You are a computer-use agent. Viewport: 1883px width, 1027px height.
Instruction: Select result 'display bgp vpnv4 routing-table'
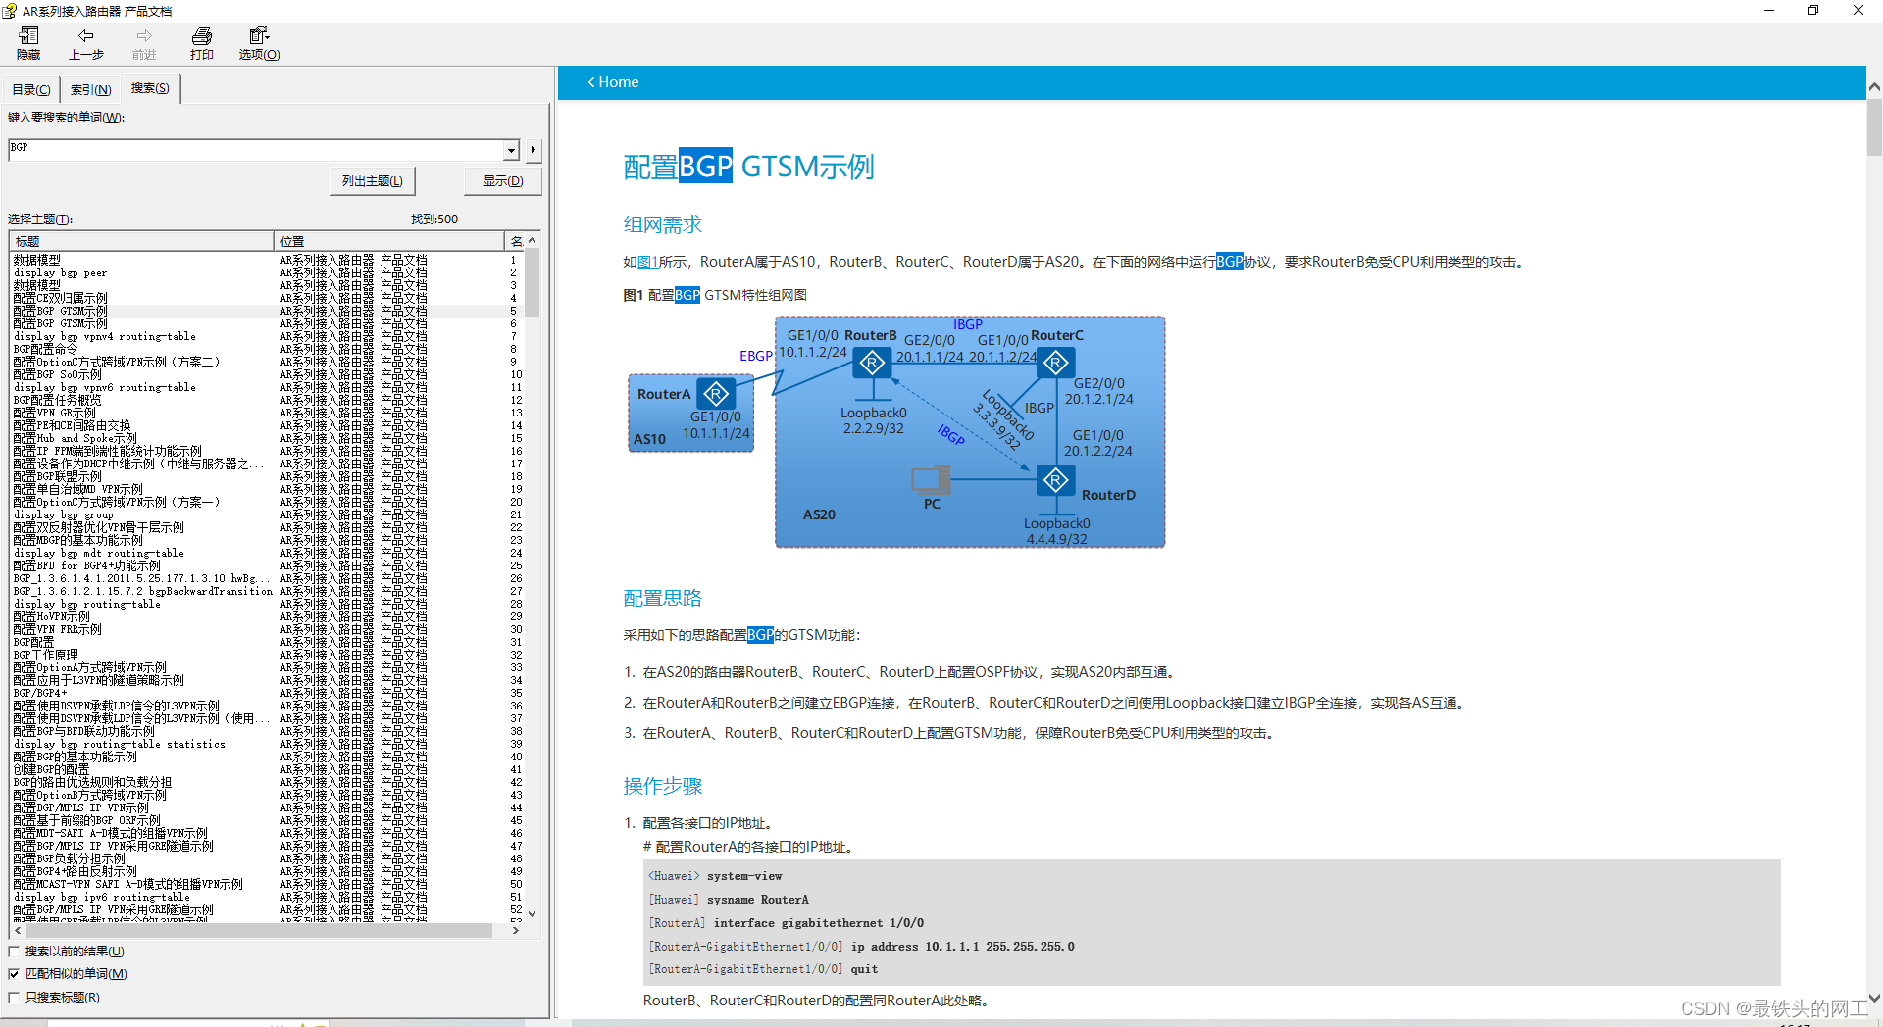[105, 337]
